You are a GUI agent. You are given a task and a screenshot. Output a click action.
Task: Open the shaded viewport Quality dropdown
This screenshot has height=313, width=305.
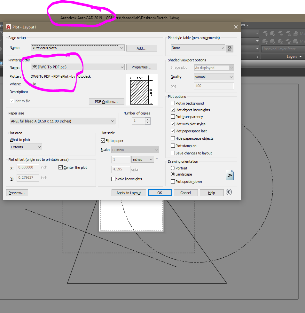tap(214, 77)
